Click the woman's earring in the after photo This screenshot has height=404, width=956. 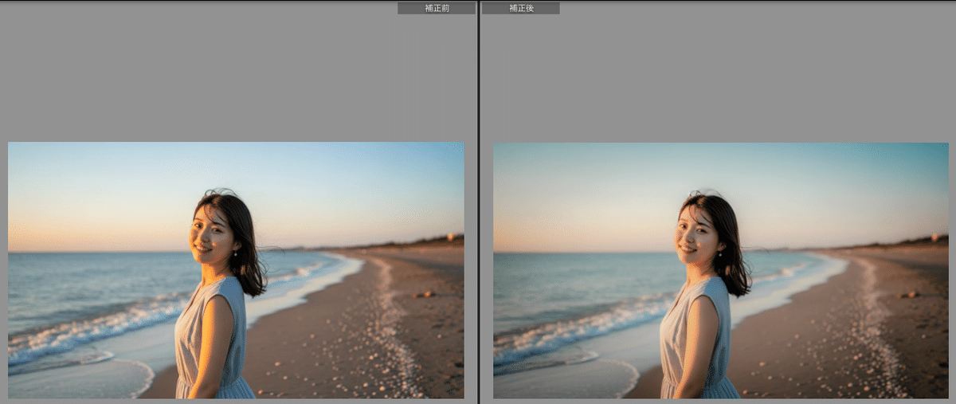(719, 253)
